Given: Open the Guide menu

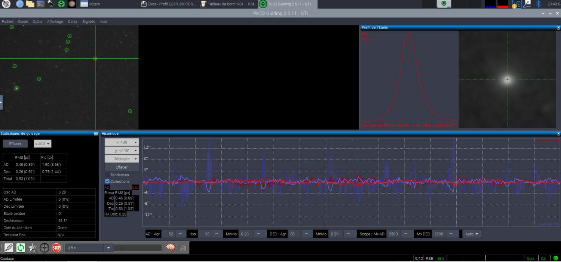Looking at the screenshot, I should pos(23,21).
